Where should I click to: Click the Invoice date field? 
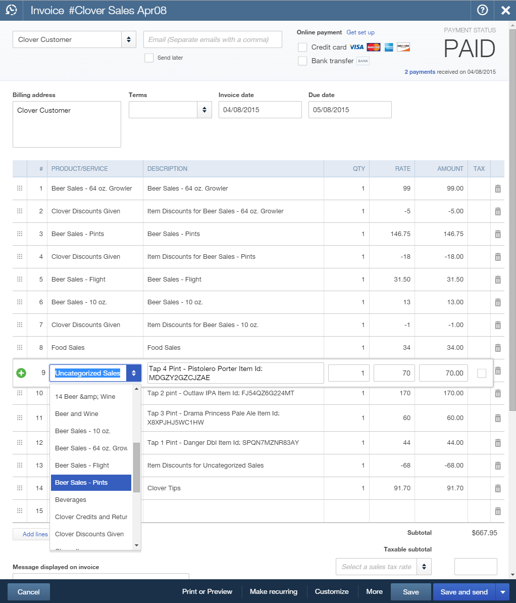(x=260, y=110)
